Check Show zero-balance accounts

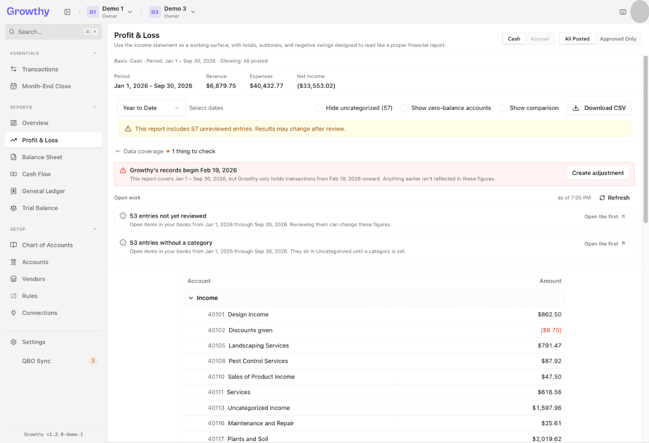[404, 108]
